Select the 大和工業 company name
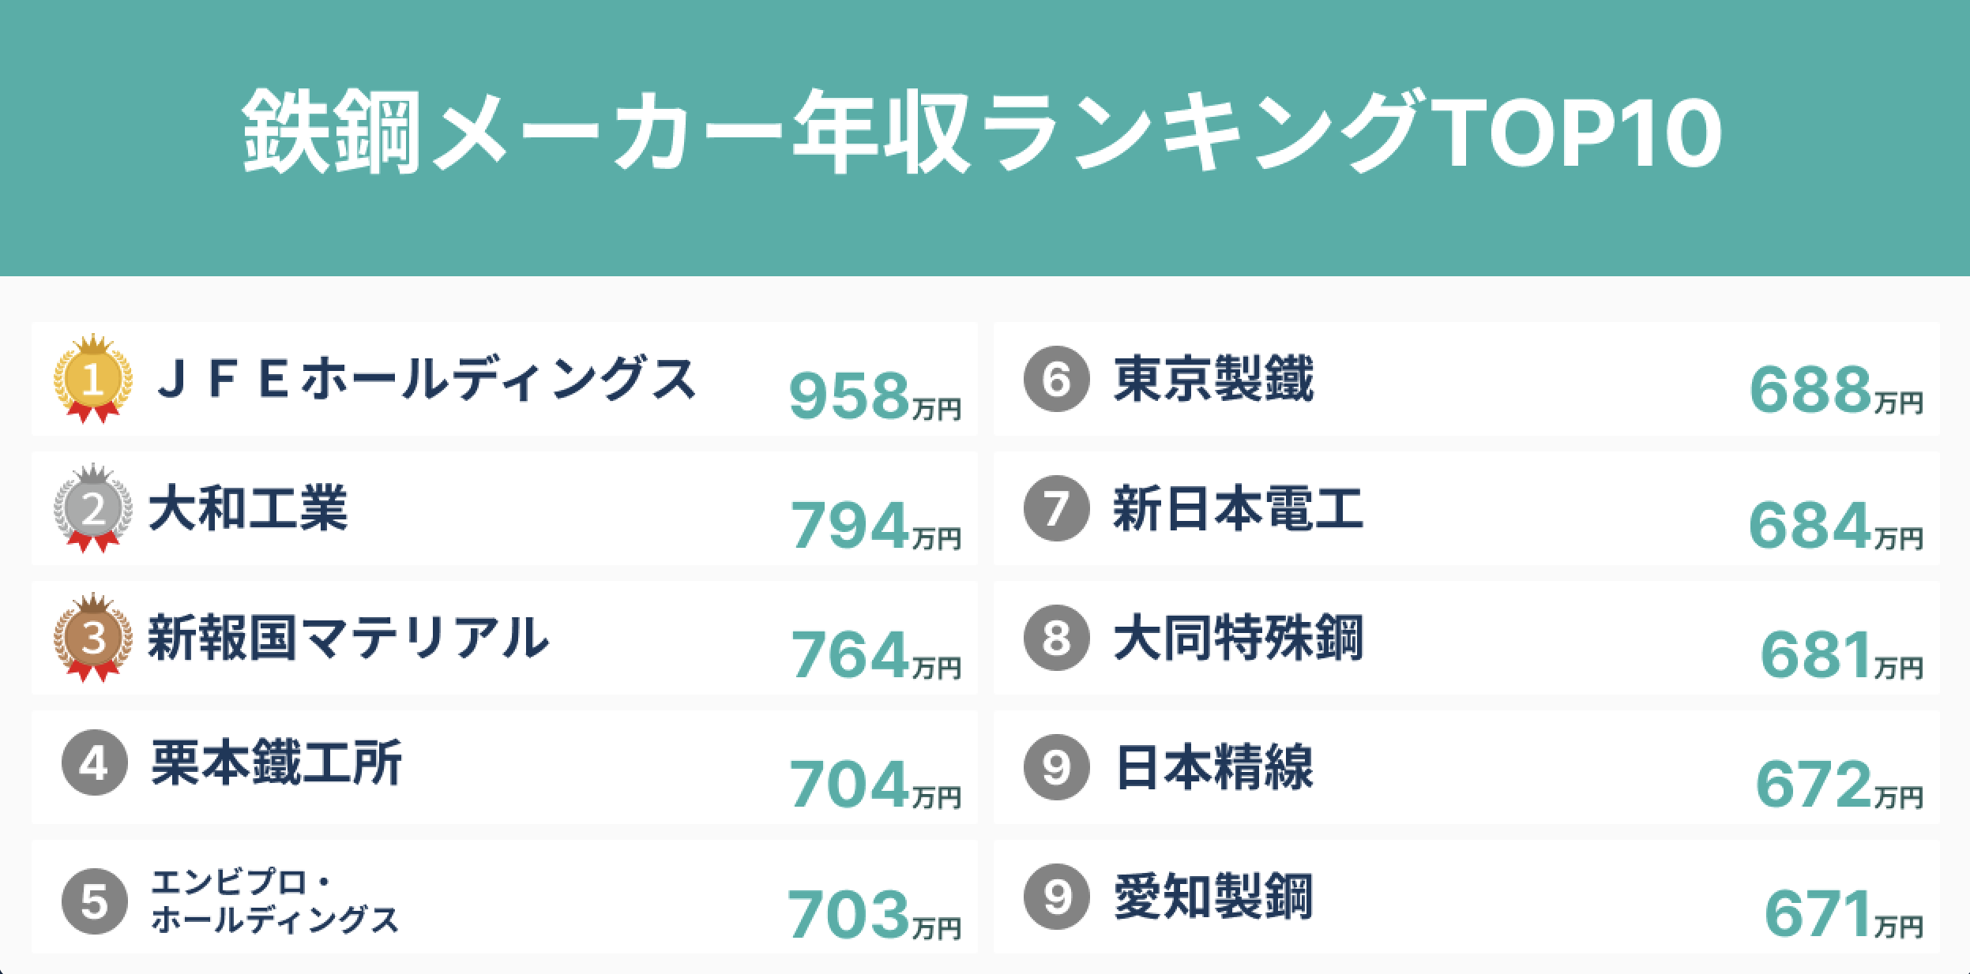Viewport: 1970px width, 974px height. [248, 509]
